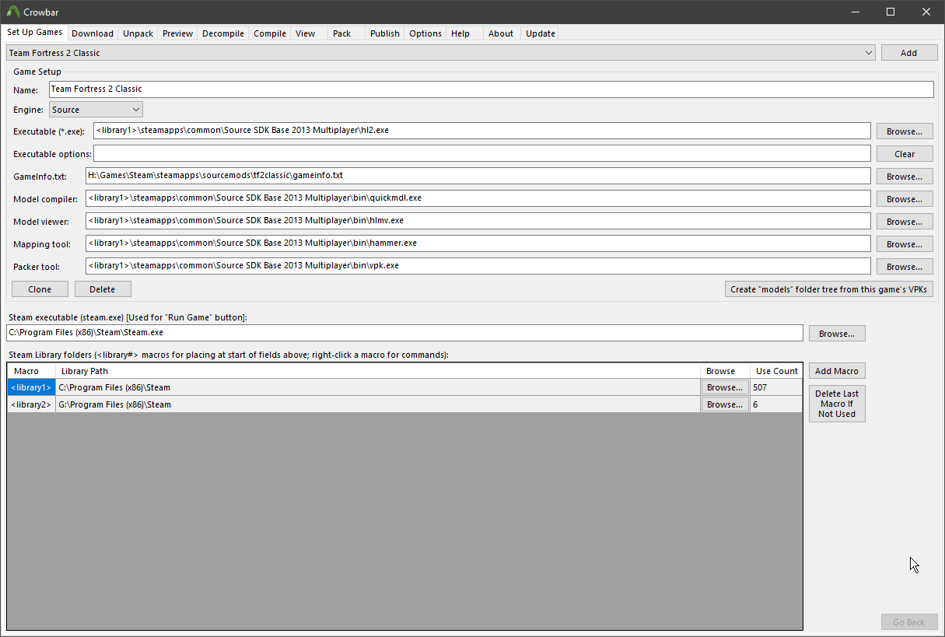The width and height of the screenshot is (945, 637).
Task: Browse for GameInfo.txt file
Action: [905, 177]
